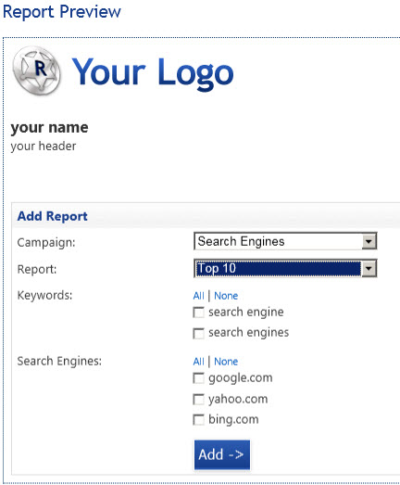Select the Top 10 report combo box
The image size is (400, 485).
(285, 269)
